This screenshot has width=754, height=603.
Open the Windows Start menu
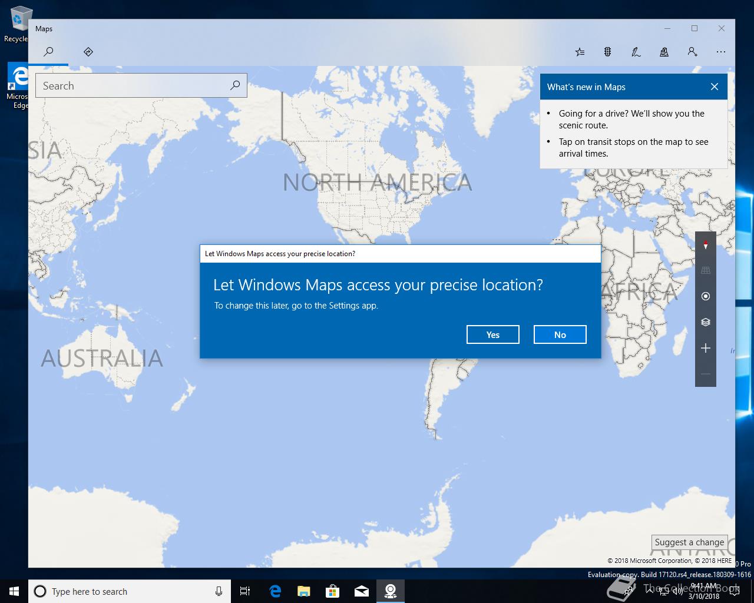click(x=14, y=591)
